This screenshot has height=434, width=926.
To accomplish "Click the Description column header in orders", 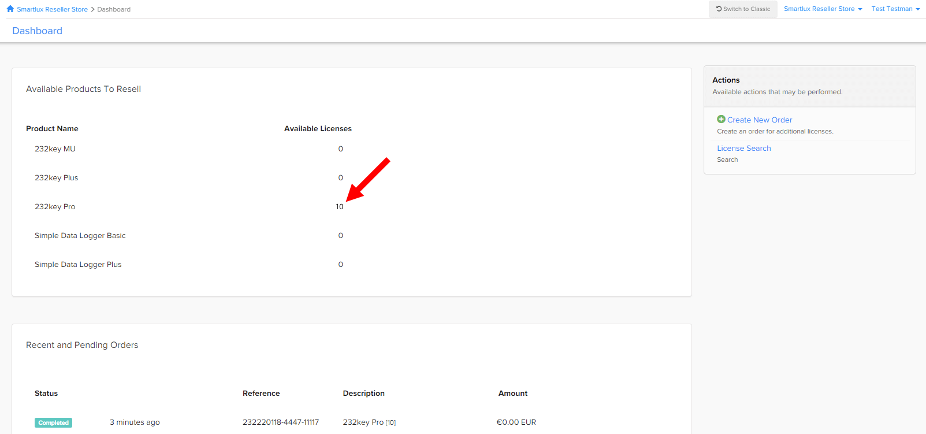I will pyautogui.click(x=363, y=393).
